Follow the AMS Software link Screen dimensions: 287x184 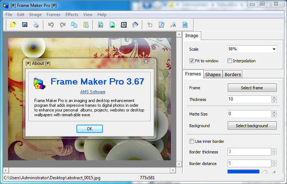point(93,92)
